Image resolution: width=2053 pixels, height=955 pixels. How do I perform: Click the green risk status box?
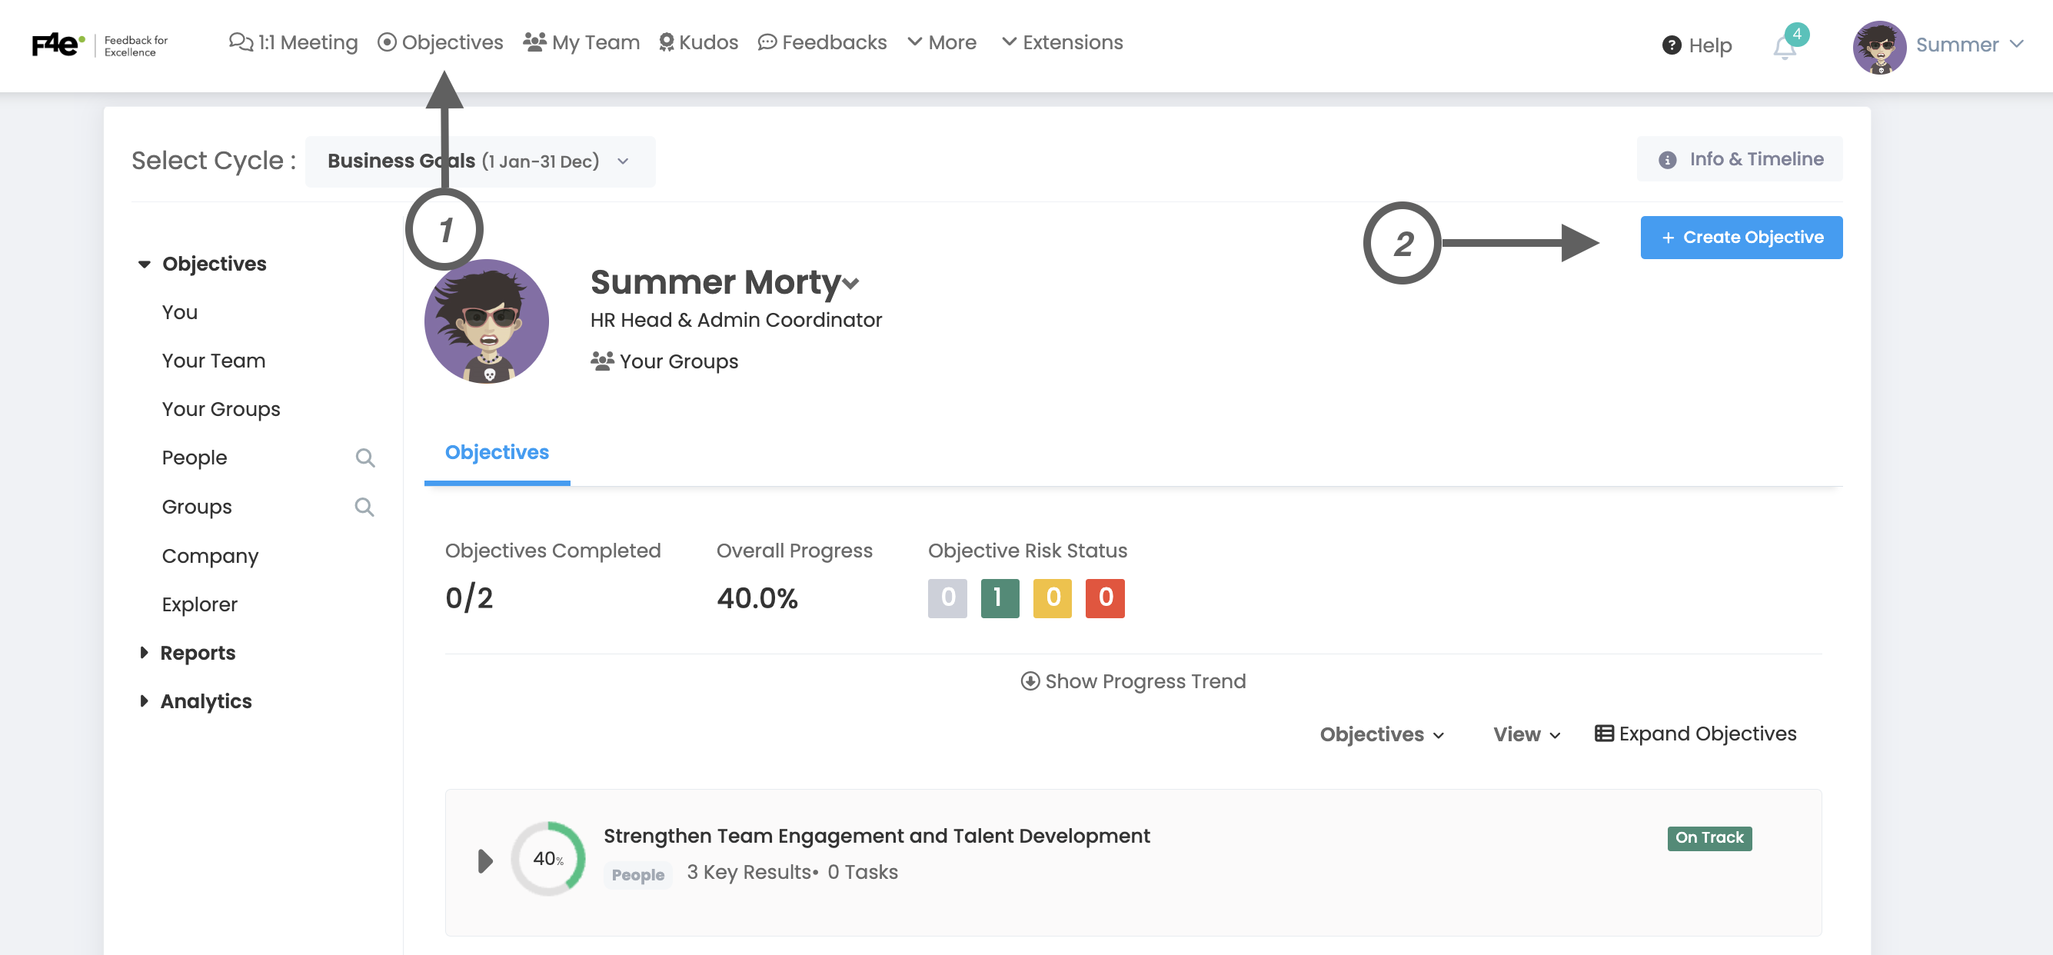pyautogui.click(x=1000, y=598)
